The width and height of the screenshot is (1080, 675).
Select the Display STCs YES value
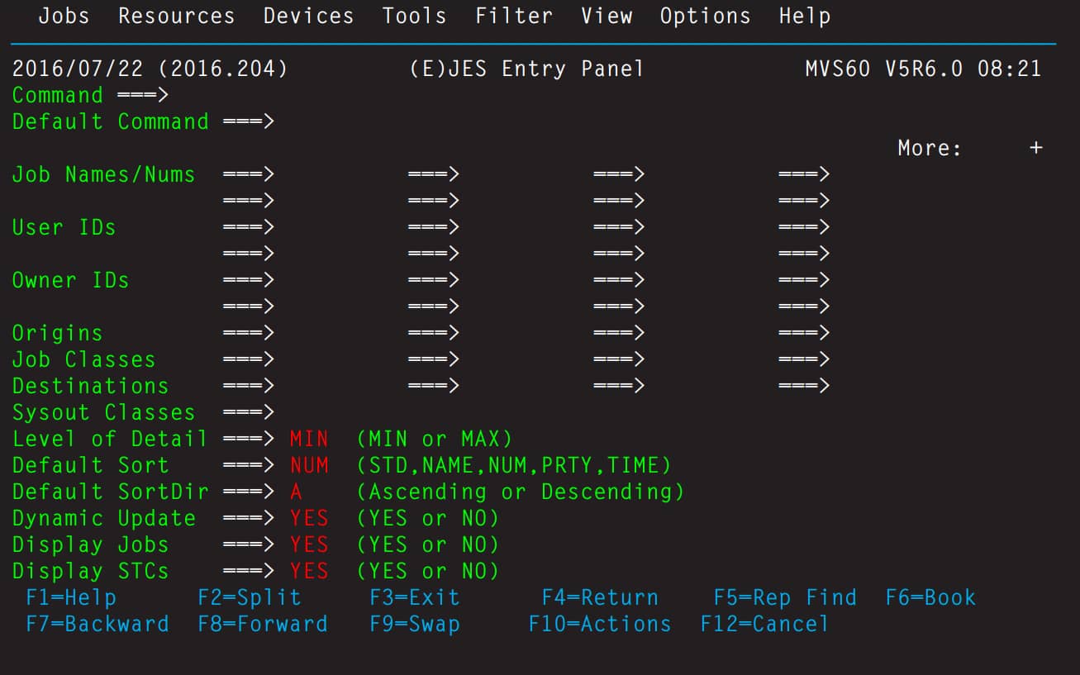pos(309,571)
